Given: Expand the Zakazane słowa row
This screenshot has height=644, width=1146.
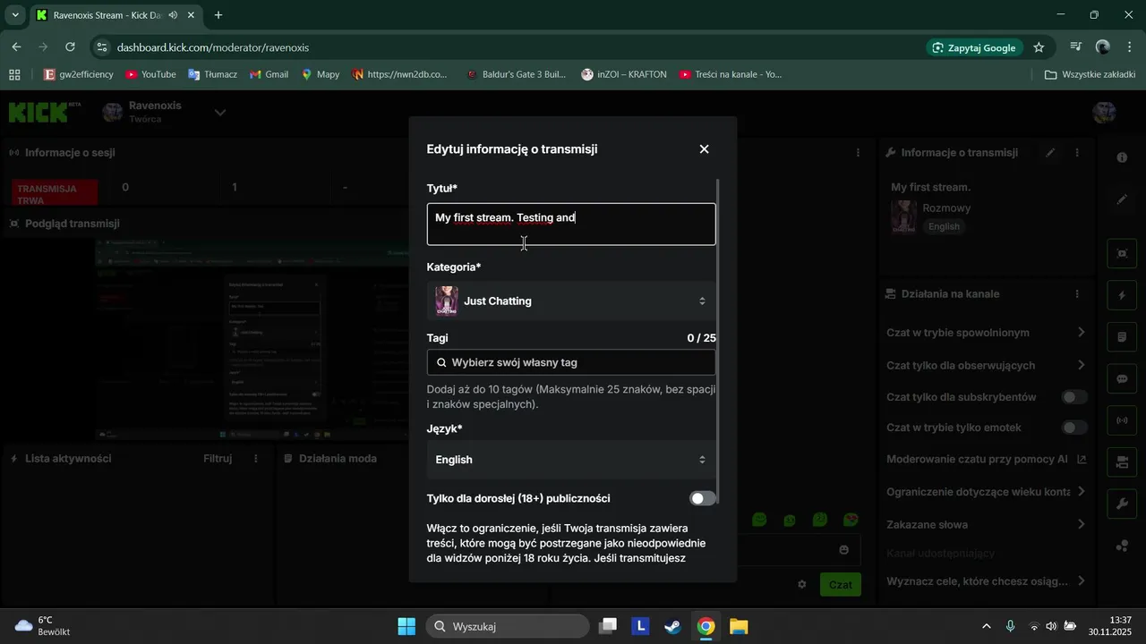Looking at the screenshot, I should (x=985, y=524).
